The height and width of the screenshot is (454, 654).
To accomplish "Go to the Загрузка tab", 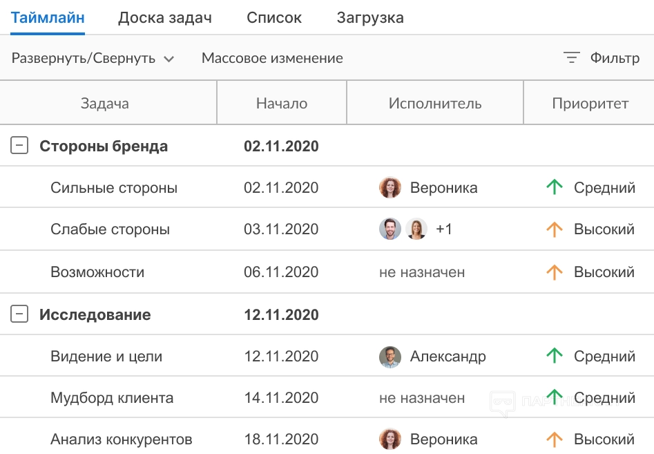I will click(370, 18).
